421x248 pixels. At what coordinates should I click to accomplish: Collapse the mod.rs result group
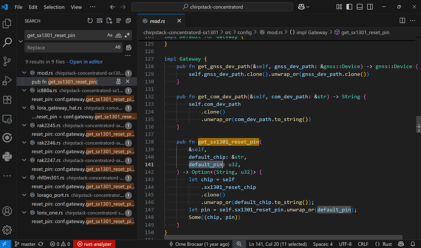pos(24,73)
